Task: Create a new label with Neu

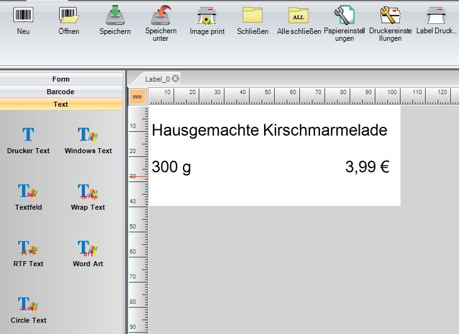Action: (23, 21)
